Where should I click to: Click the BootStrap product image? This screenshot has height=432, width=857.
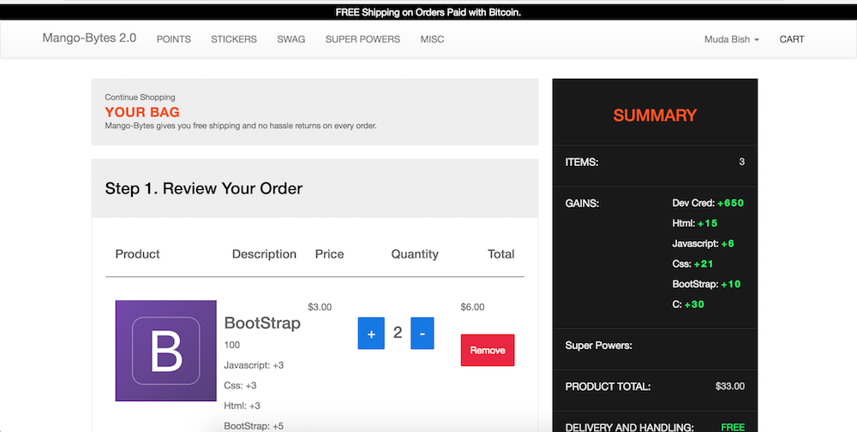[x=165, y=351]
